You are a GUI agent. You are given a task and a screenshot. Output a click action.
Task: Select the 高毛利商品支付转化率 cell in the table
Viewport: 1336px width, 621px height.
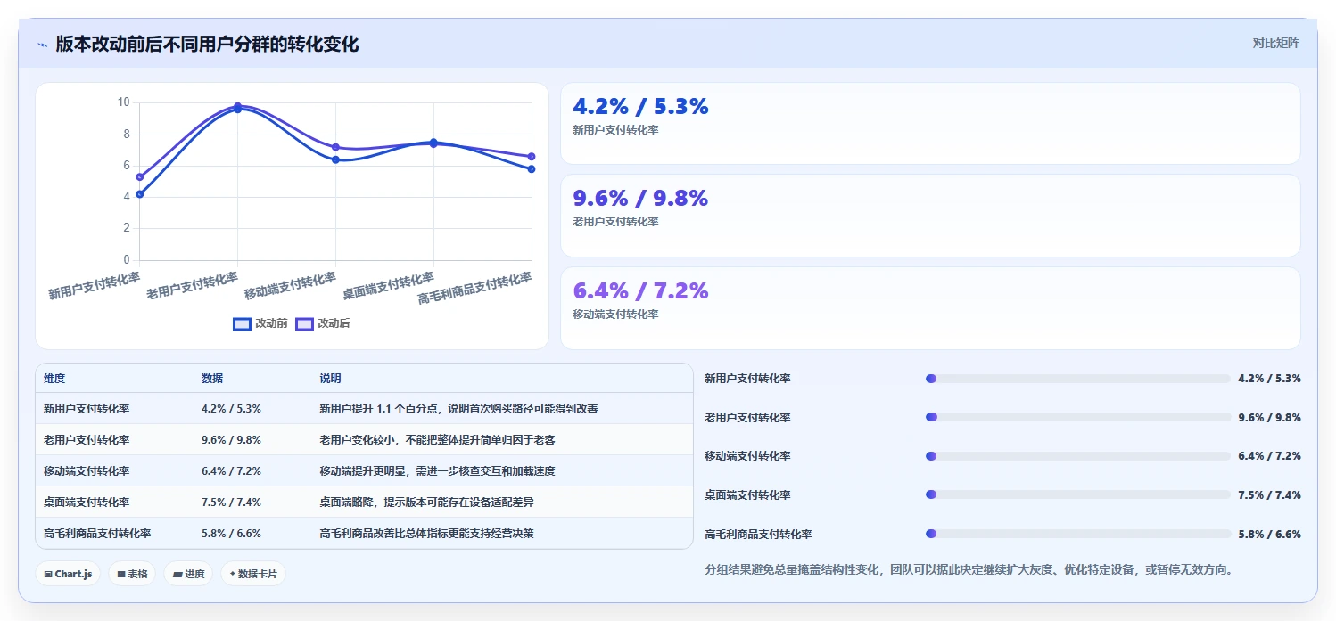97,534
